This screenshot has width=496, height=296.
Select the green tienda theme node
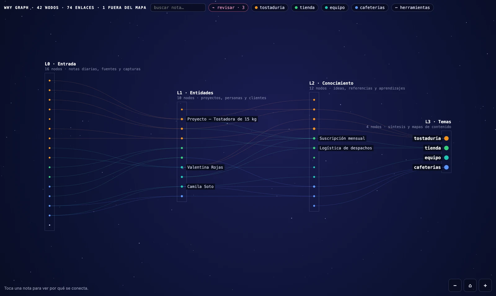pos(446,148)
